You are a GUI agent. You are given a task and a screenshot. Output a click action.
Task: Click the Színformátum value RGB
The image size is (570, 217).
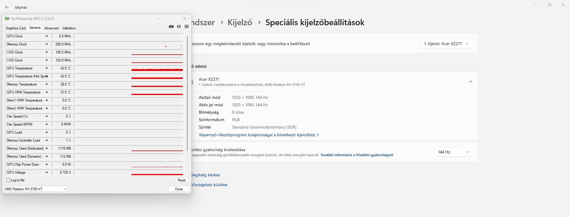tap(236, 120)
